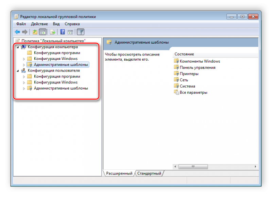Click the horizontal scrollbar right arrow

(x=256, y=167)
